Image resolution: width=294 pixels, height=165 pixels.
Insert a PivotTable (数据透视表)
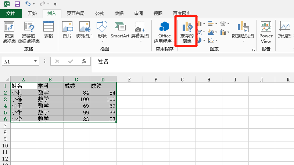pyautogui.click(x=9, y=32)
